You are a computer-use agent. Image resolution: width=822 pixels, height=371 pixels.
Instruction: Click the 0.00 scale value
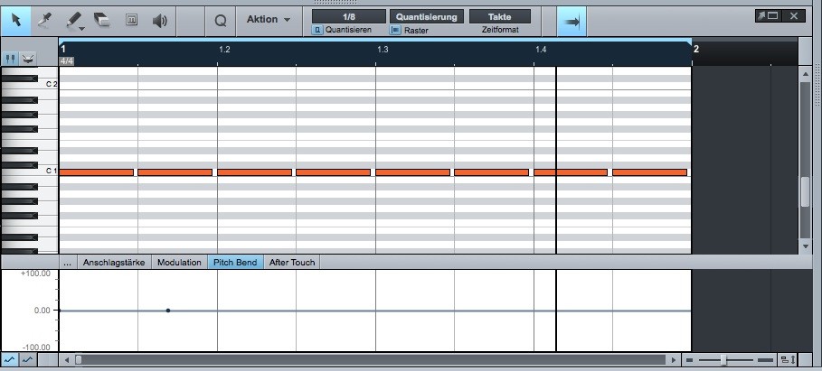[42, 311]
